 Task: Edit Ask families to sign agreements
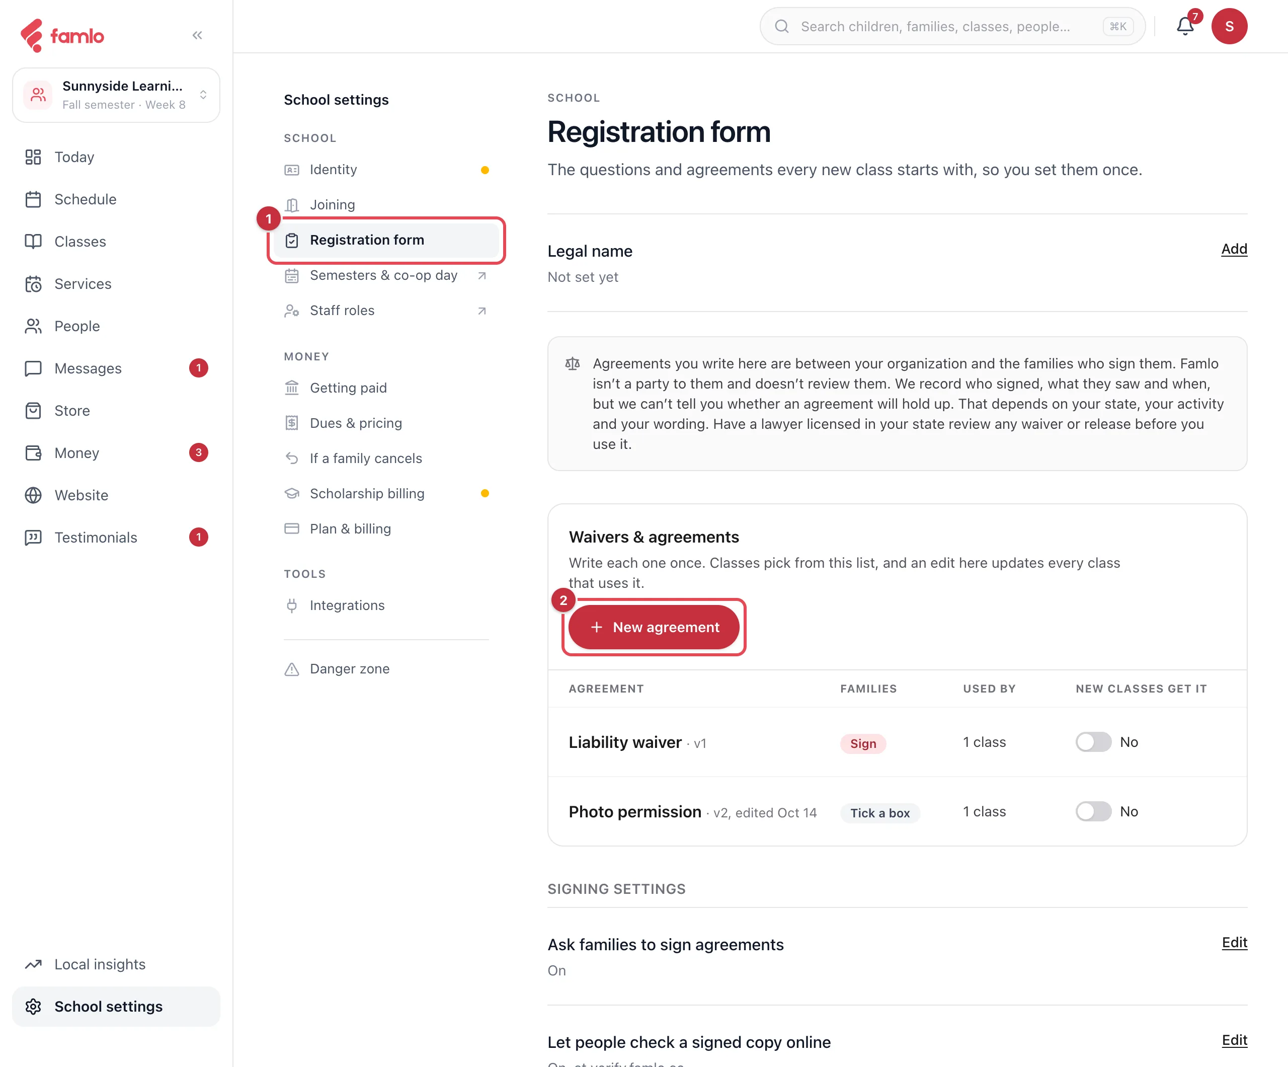click(x=1234, y=943)
